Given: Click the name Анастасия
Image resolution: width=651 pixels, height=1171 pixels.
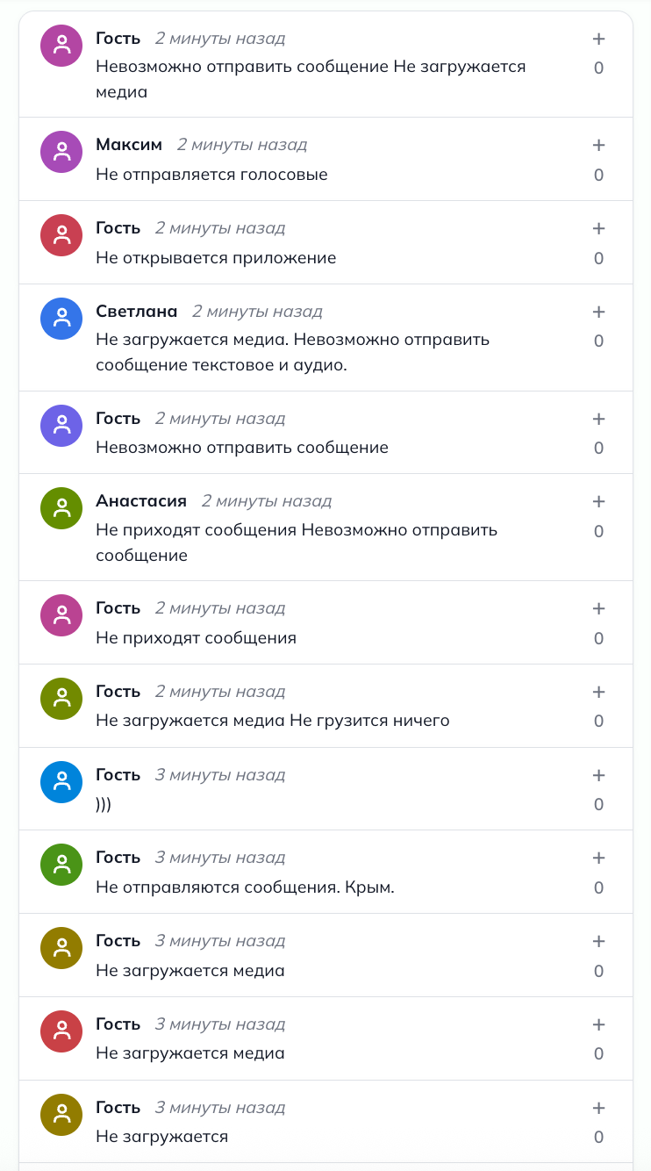Looking at the screenshot, I should tap(141, 500).
